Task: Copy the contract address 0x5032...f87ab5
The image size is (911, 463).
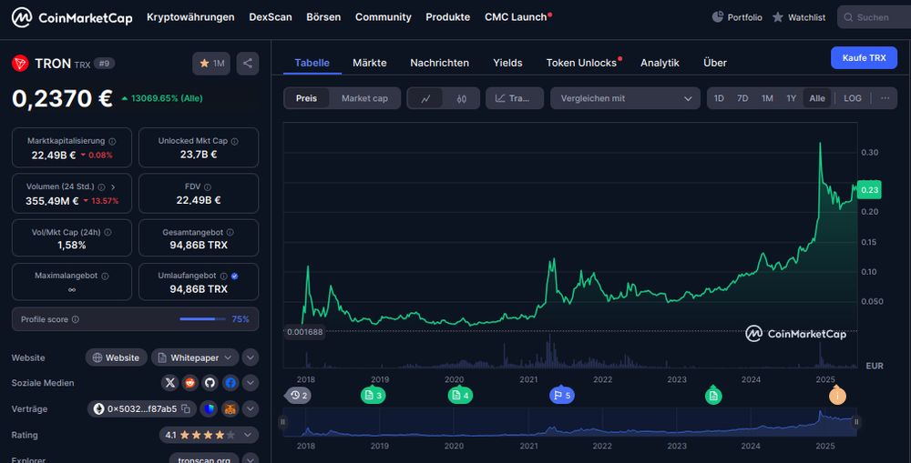Action: click(186, 408)
